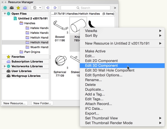Click the New Folder... button
Image resolution: width=167 pixels, height=129 pixels.
tap(42, 103)
